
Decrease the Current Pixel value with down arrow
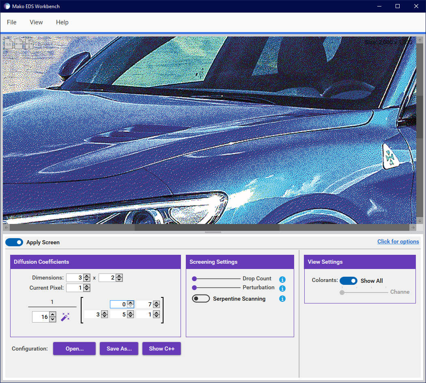(86, 290)
